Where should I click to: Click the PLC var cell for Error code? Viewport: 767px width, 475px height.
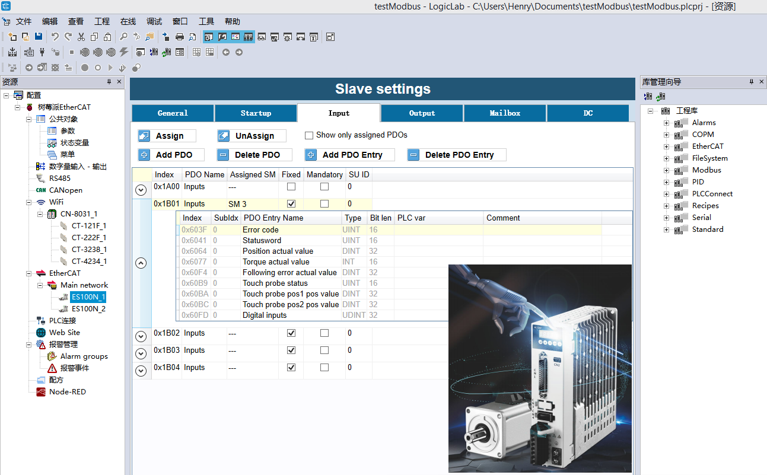(x=438, y=230)
